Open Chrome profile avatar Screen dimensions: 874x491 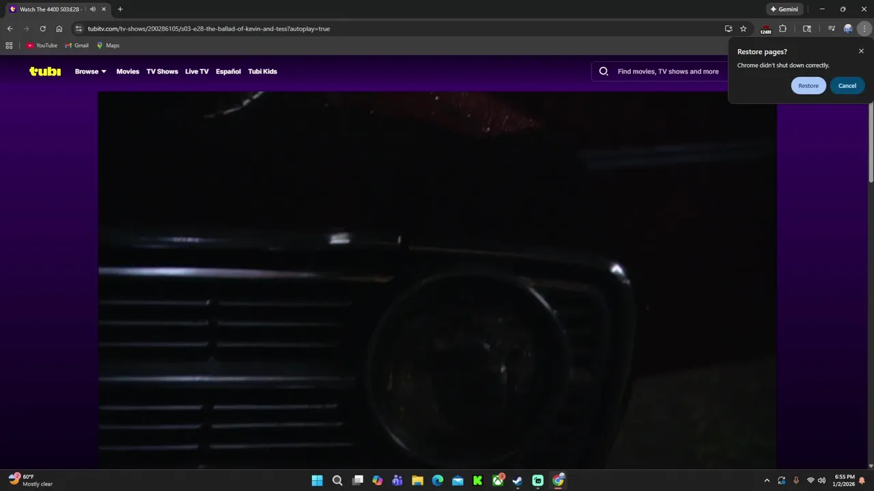[848, 29]
